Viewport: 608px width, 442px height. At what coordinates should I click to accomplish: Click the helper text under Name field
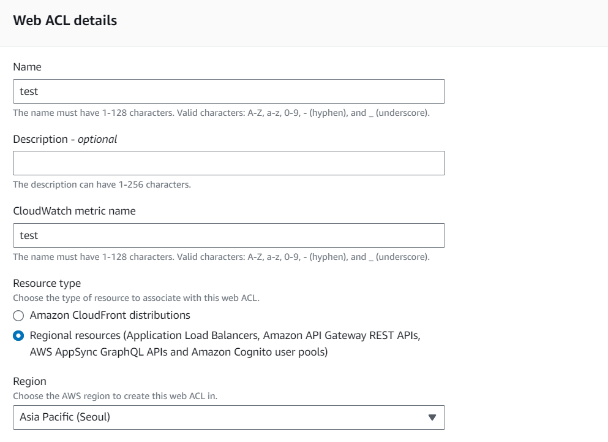pyautogui.click(x=221, y=113)
